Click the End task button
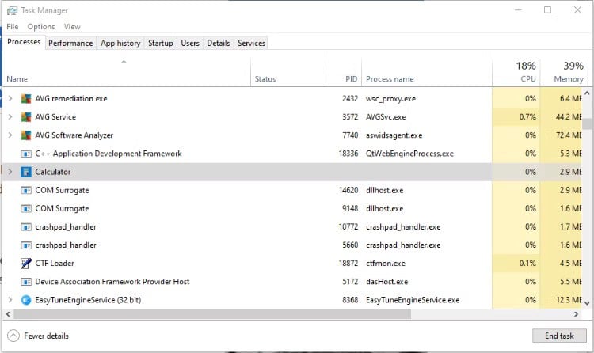 pos(559,336)
